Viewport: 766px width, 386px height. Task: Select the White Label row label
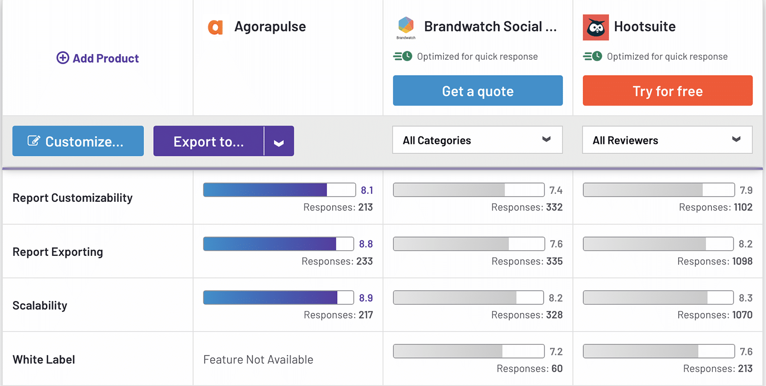click(x=44, y=360)
